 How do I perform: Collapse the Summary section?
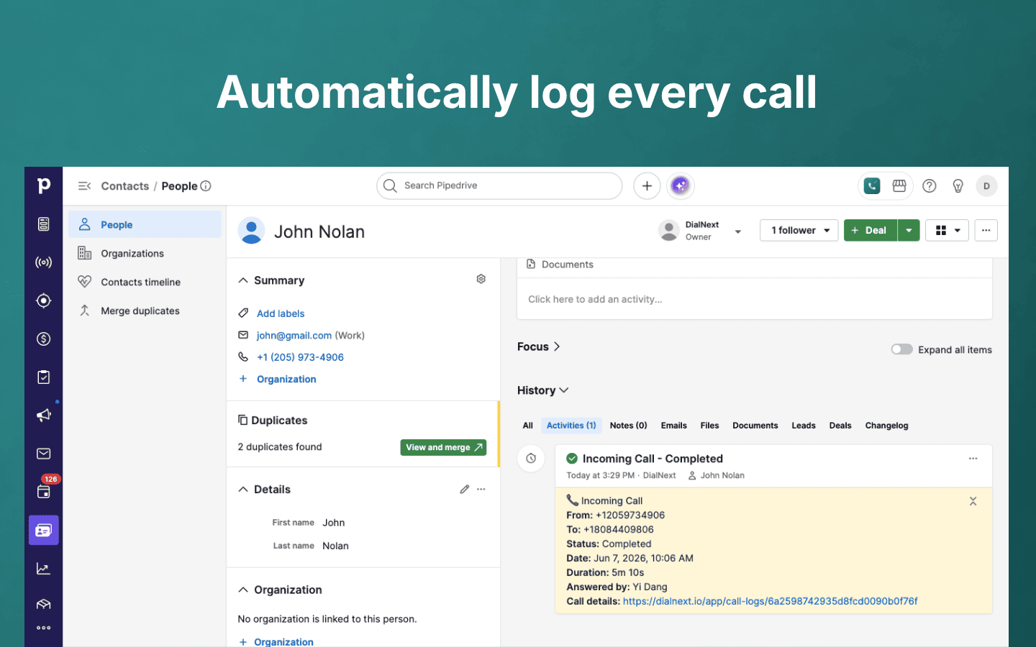pyautogui.click(x=243, y=280)
